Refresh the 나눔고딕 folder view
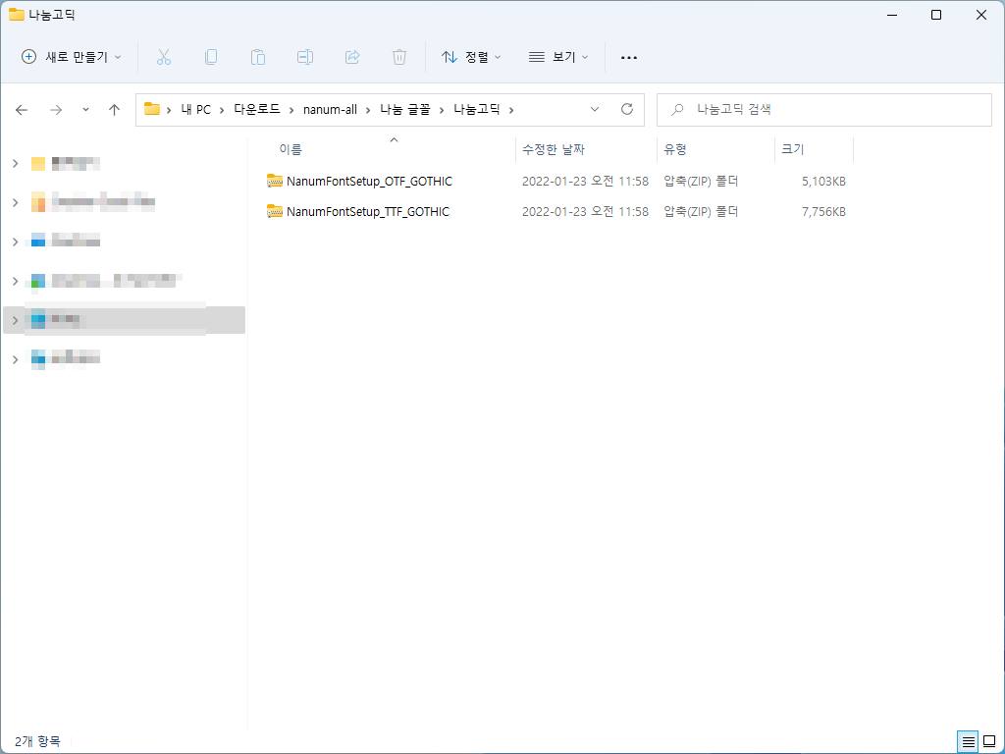Viewport: 1005px width, 754px height. point(627,109)
